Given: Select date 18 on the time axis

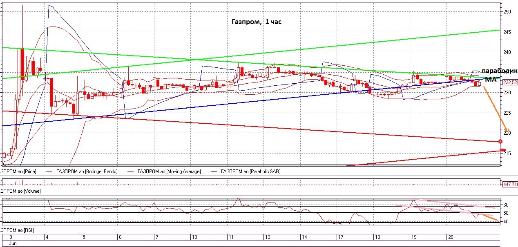Looking at the screenshot, I should pos(377,237).
